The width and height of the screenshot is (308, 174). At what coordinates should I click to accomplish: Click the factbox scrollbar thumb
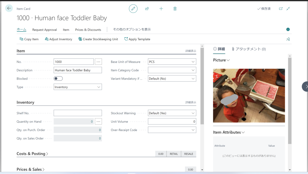[x=290, y=101]
